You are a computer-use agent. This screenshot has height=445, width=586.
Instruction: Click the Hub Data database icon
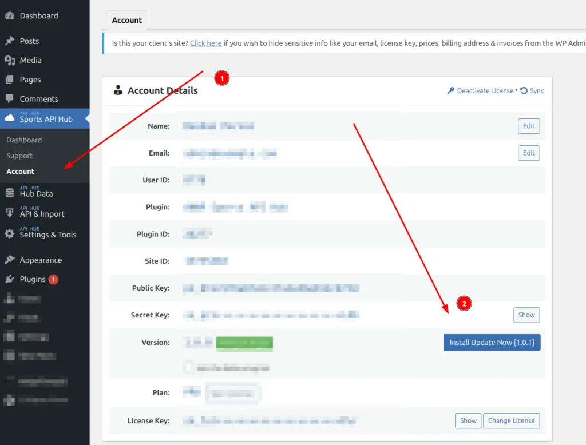[x=10, y=192]
